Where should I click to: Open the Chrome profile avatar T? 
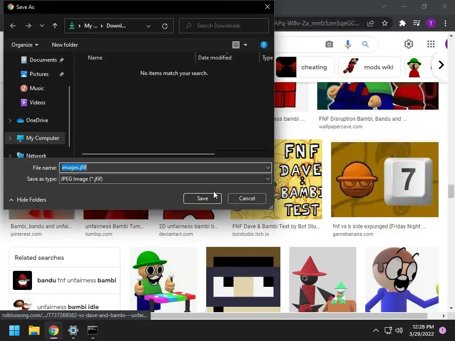click(x=431, y=23)
